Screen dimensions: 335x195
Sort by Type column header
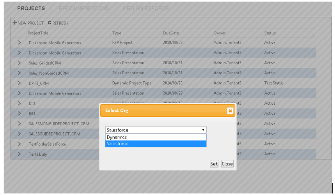click(x=117, y=33)
